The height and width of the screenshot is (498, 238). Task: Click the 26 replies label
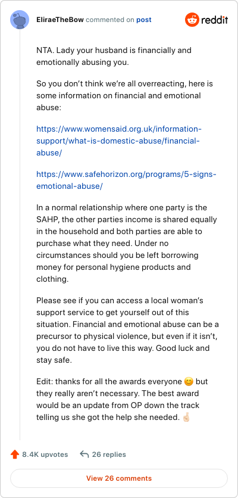pos(109,455)
